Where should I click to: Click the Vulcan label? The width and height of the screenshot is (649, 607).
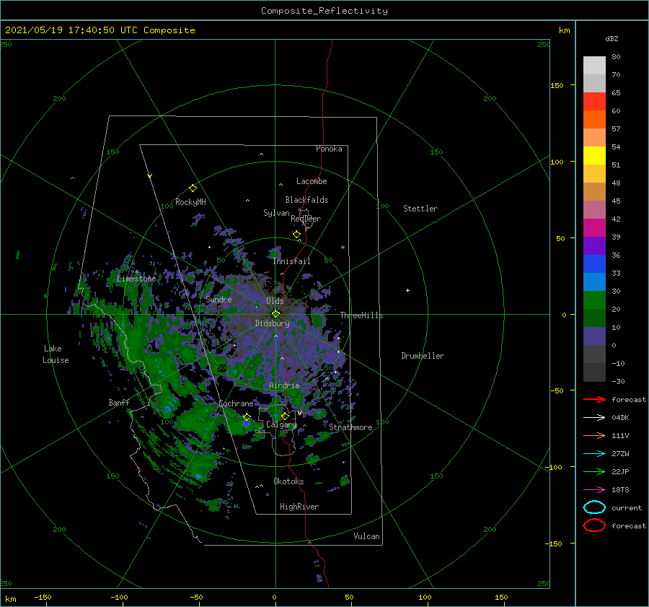pos(366,536)
